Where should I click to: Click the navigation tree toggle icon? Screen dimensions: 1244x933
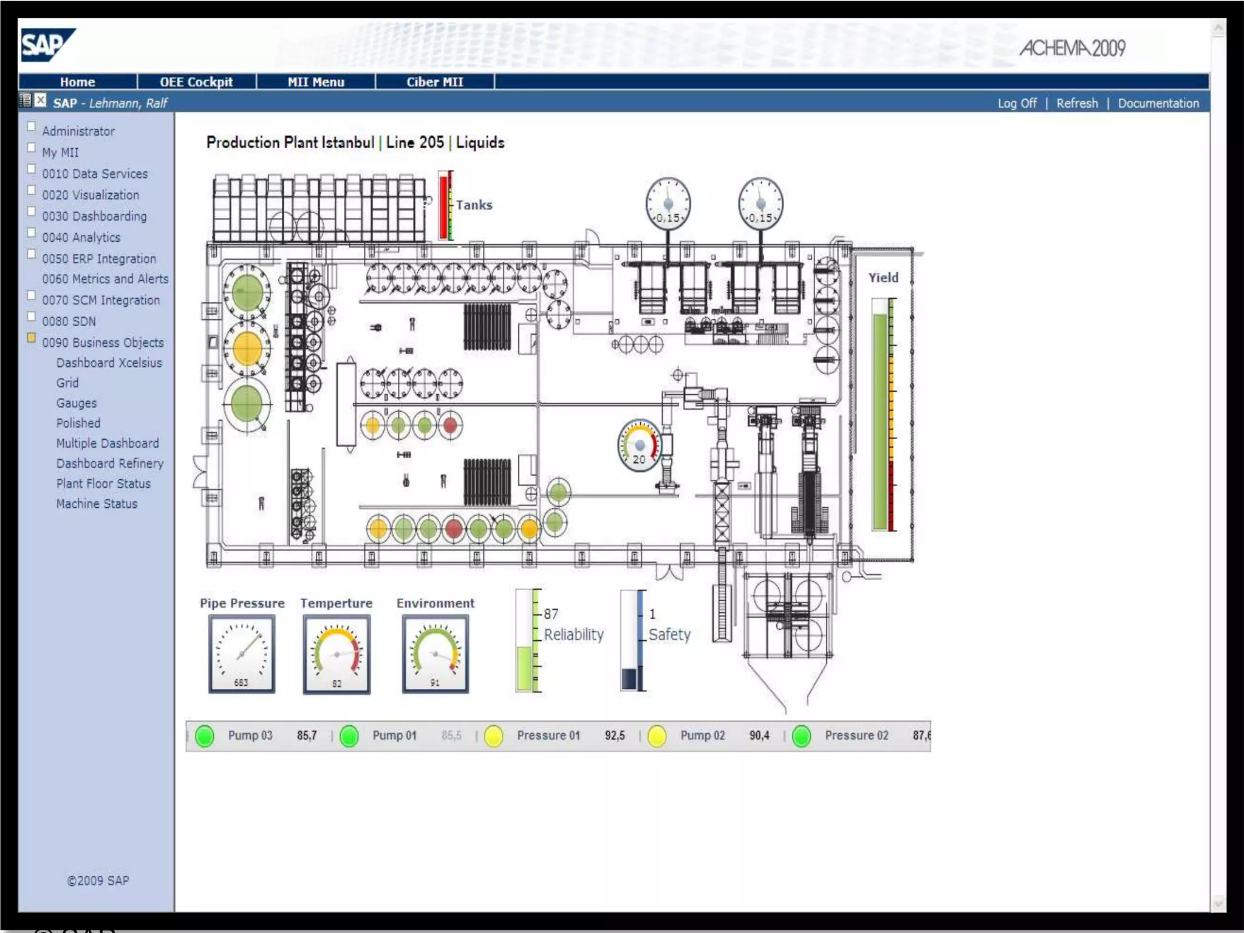[26, 101]
